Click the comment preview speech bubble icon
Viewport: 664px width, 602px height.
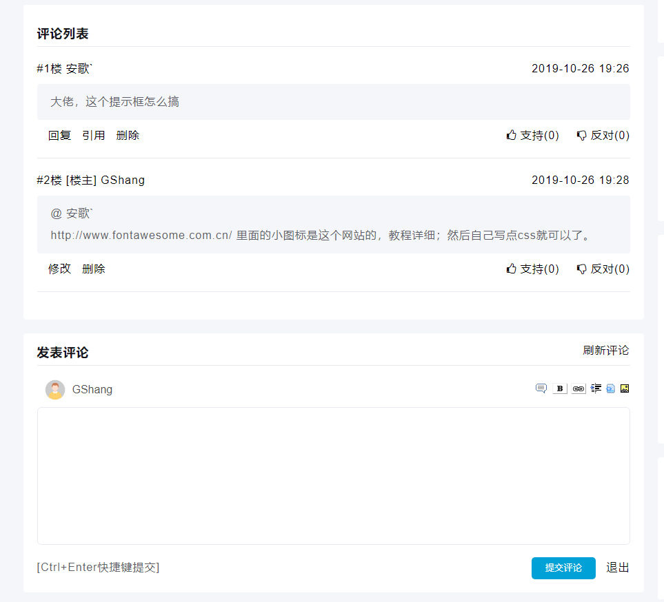(541, 388)
